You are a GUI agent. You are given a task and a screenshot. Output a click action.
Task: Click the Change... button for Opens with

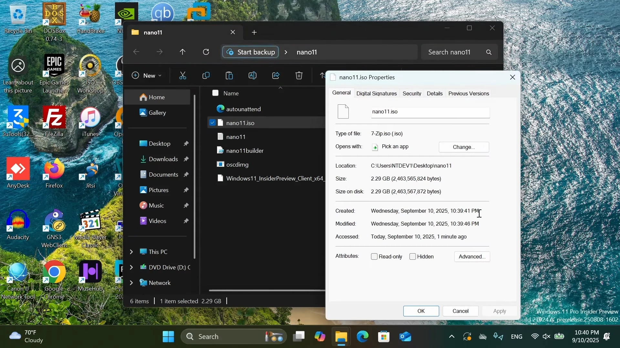tap(464, 148)
